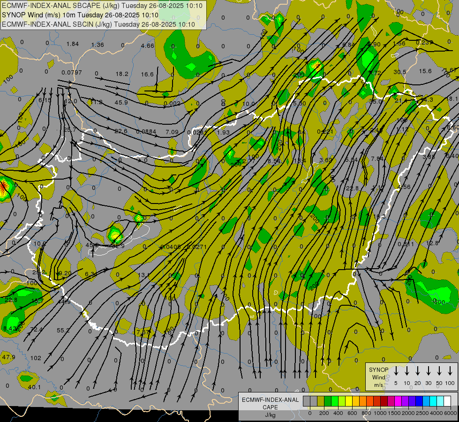The width and height of the screenshot is (459, 422).
Task: Click the '1500' colorbar tick label
Action: (x=394, y=413)
